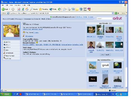Click the Windows start button
140x105 pixels.
(6, 94)
